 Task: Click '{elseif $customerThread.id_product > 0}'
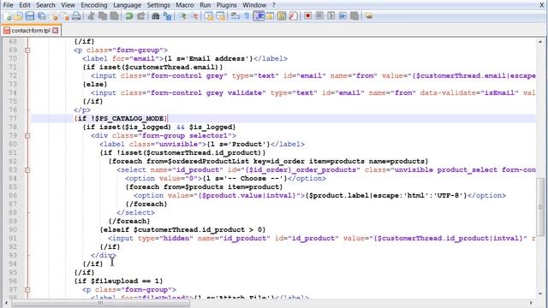click(182, 229)
